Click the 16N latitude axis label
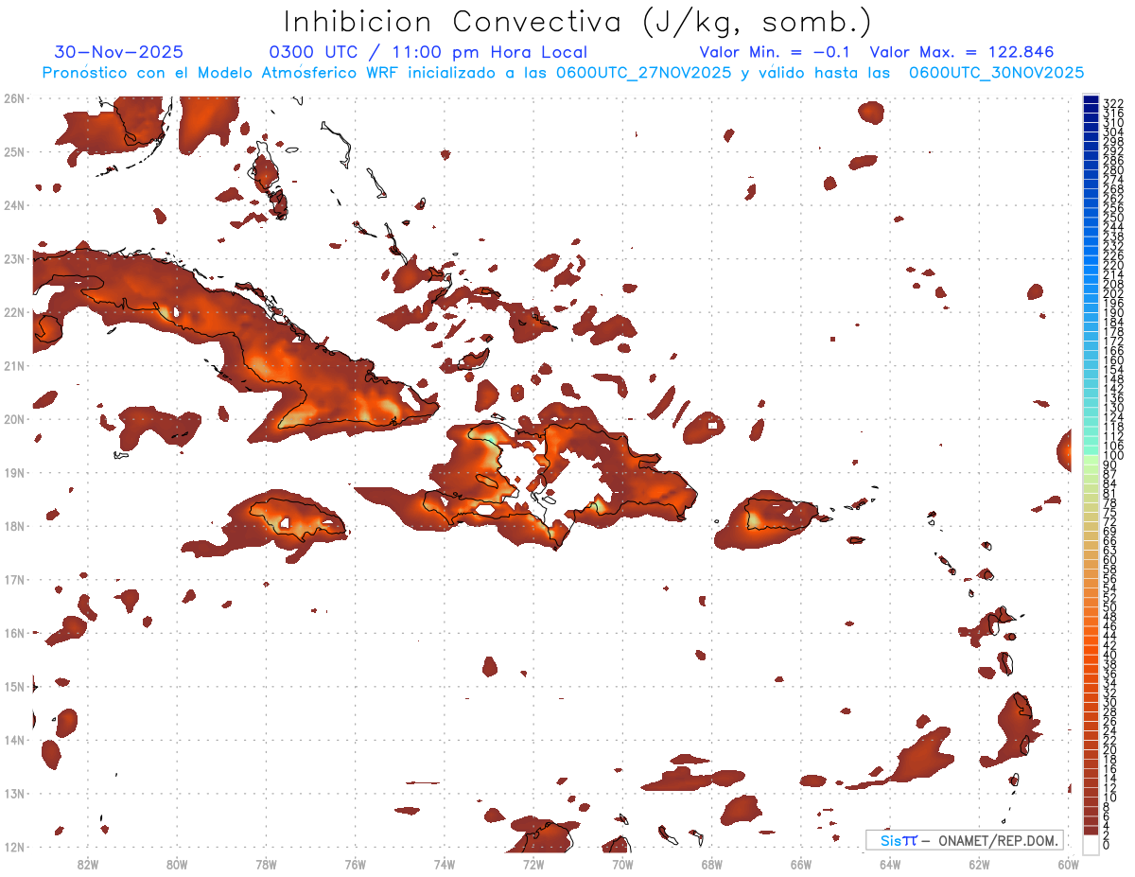The image size is (1135, 877). 14,632
